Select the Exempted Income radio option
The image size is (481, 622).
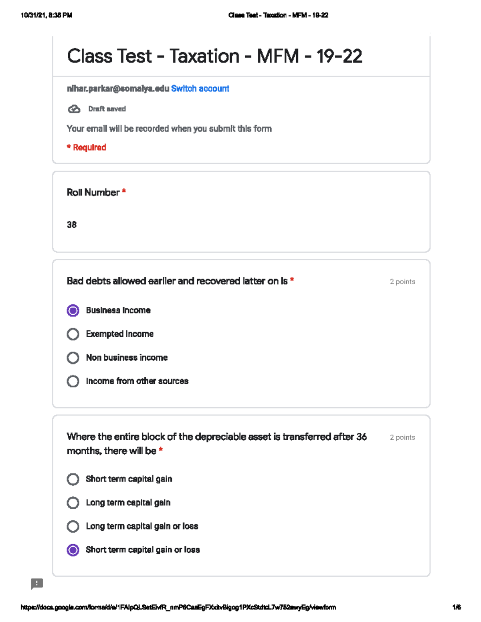click(73, 334)
